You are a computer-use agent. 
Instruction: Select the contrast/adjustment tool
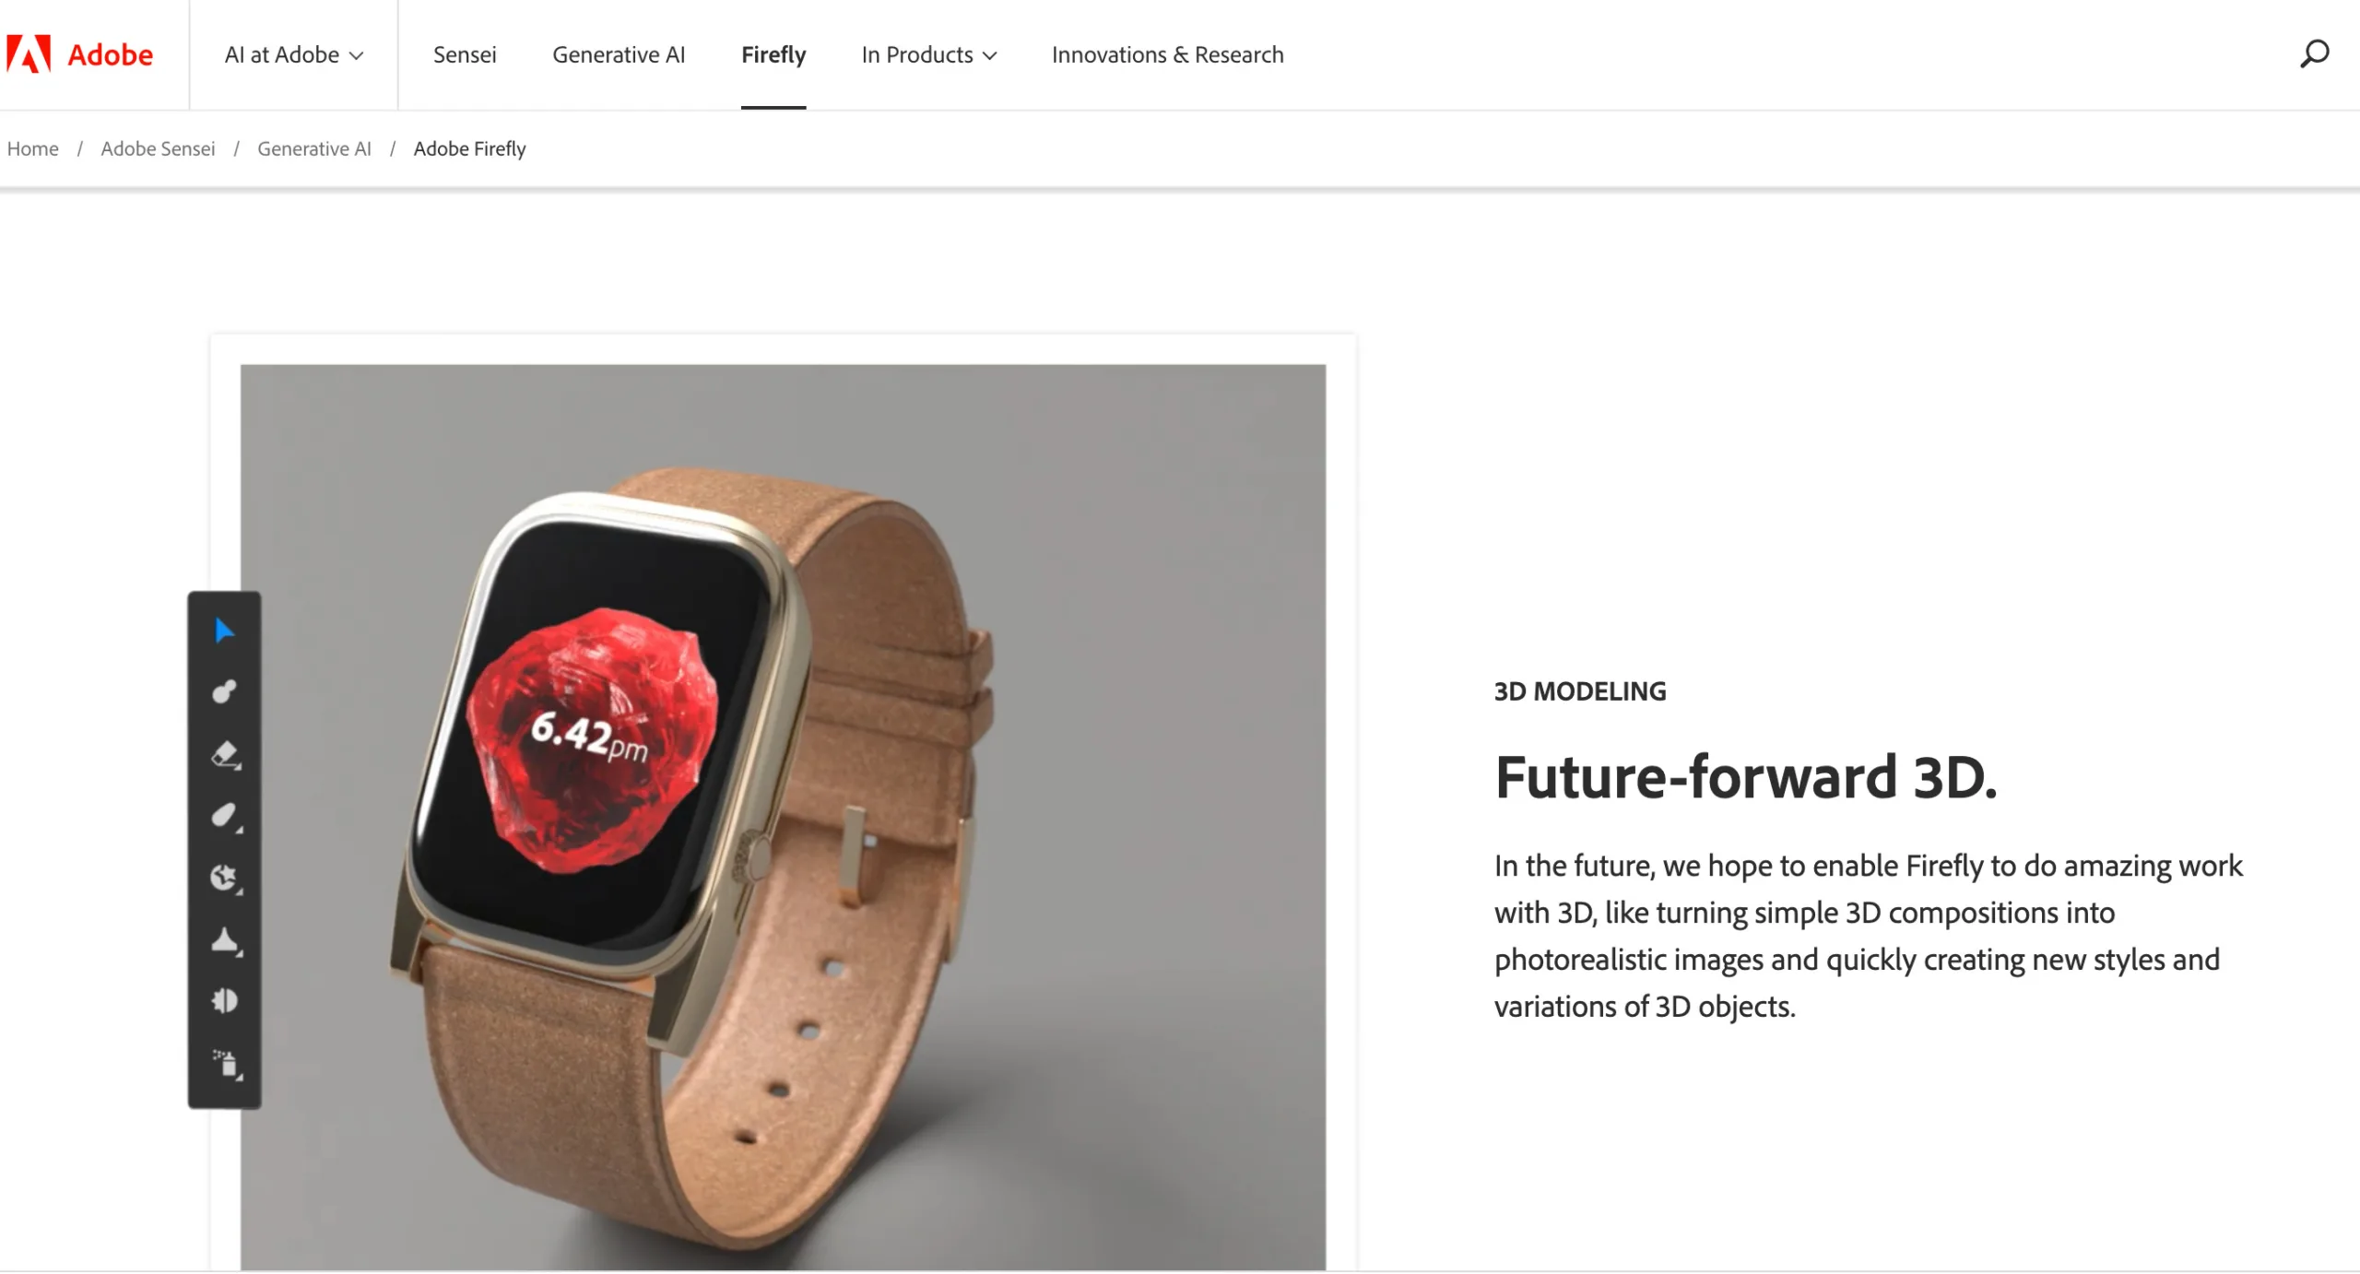[226, 997]
